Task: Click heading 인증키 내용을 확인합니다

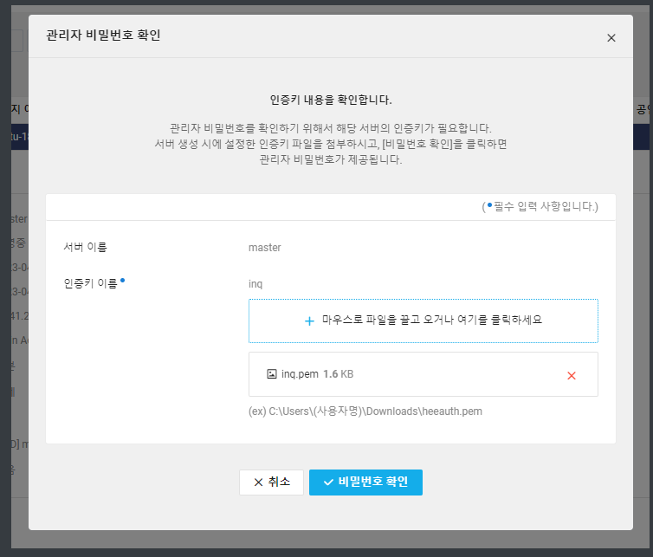Action: 331,100
